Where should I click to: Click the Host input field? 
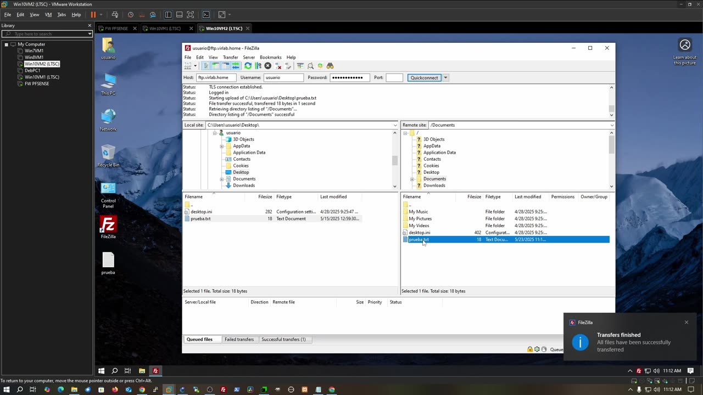point(216,78)
